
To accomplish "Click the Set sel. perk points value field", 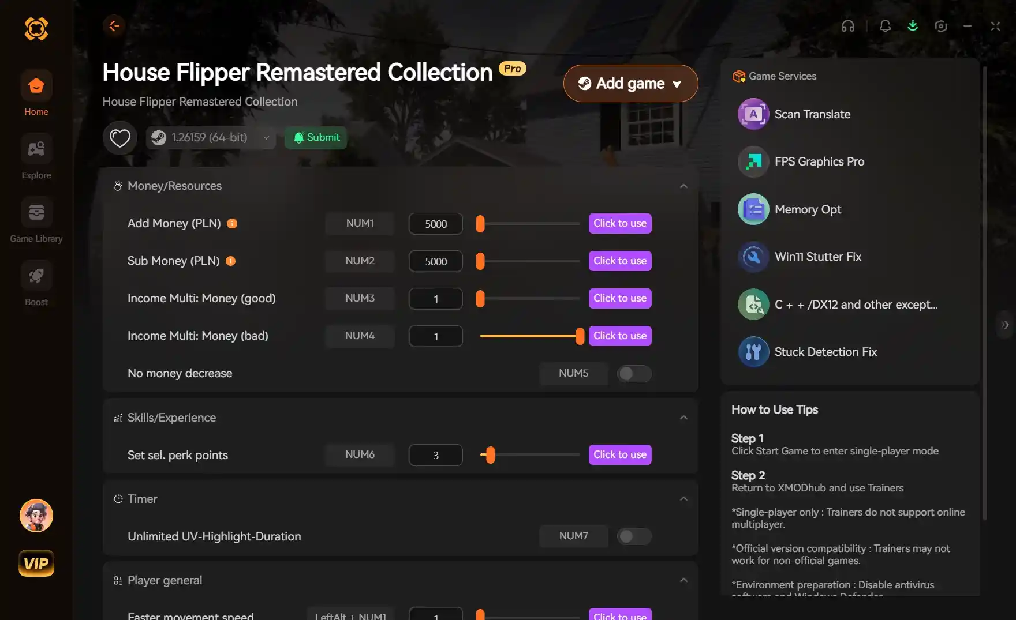I will pos(436,455).
